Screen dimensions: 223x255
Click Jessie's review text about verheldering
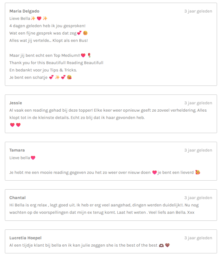[x=108, y=114]
